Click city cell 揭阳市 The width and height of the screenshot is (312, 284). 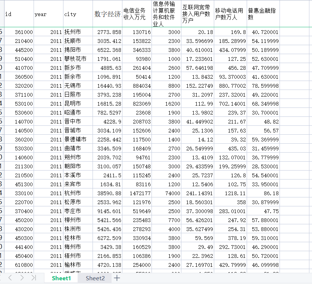(x=78, y=50)
